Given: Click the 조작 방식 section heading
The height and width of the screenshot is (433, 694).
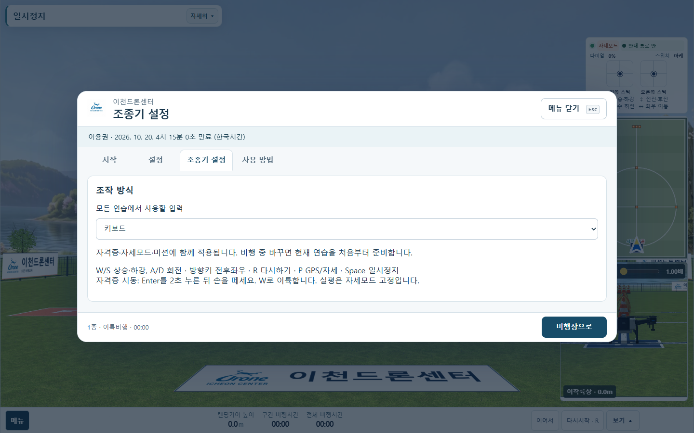Looking at the screenshot, I should [115, 191].
